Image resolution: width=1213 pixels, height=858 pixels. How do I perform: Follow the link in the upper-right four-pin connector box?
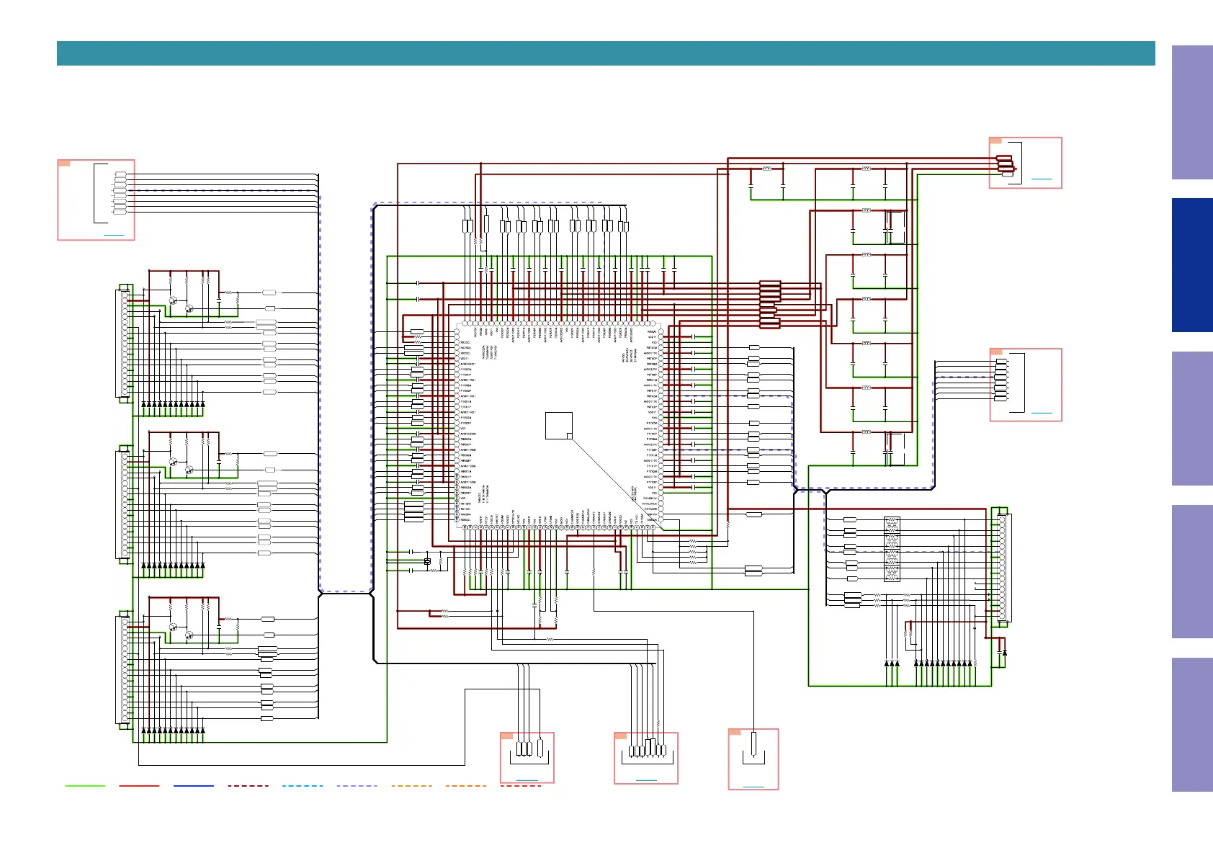1042,179
